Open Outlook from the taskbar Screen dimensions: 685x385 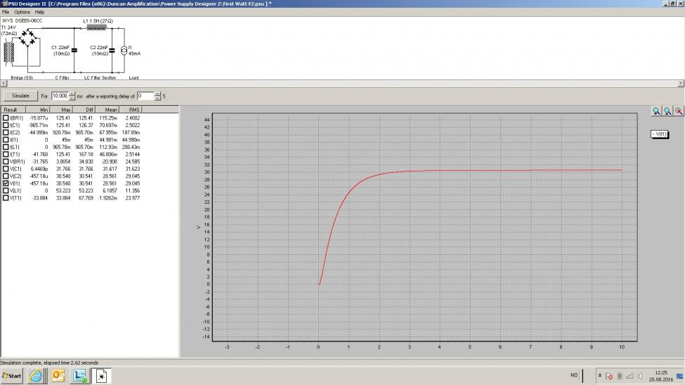pyautogui.click(x=58, y=376)
